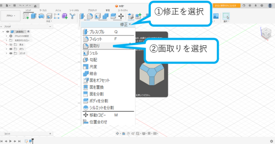275x144 pixels.
Task: Click the timeline play button
Action: point(10,141)
